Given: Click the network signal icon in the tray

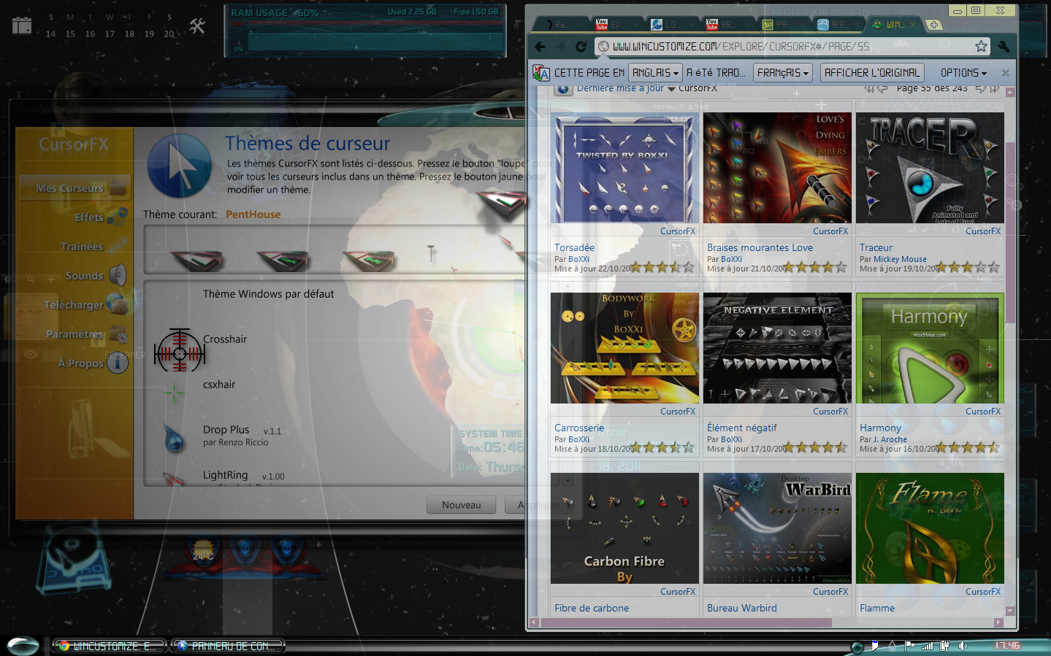Looking at the screenshot, I should point(928,646).
